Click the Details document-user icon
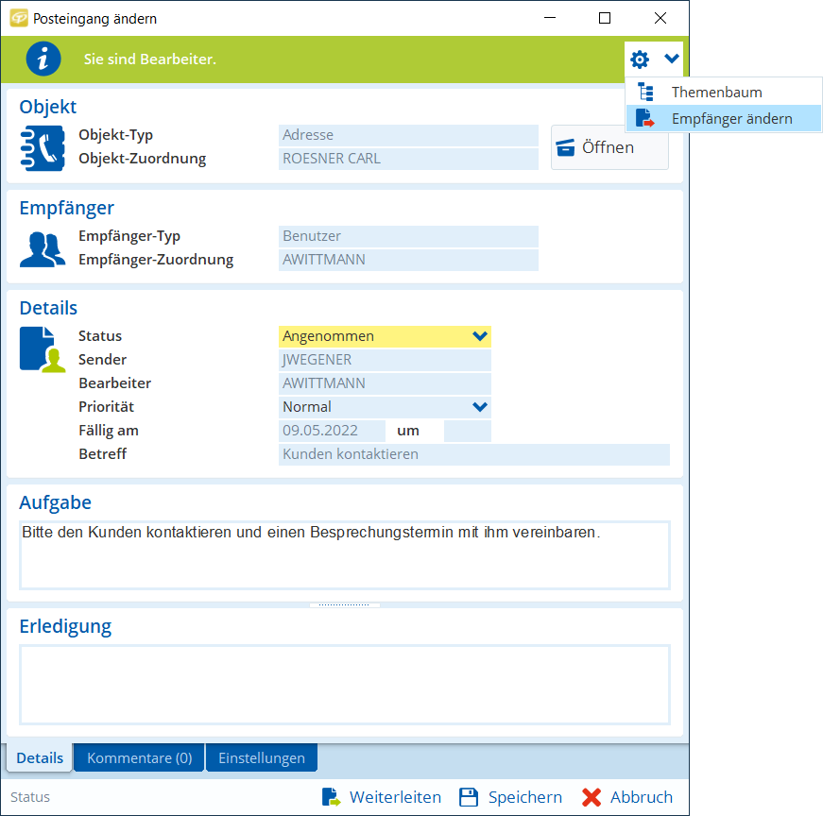The width and height of the screenshot is (823, 816). [43, 348]
